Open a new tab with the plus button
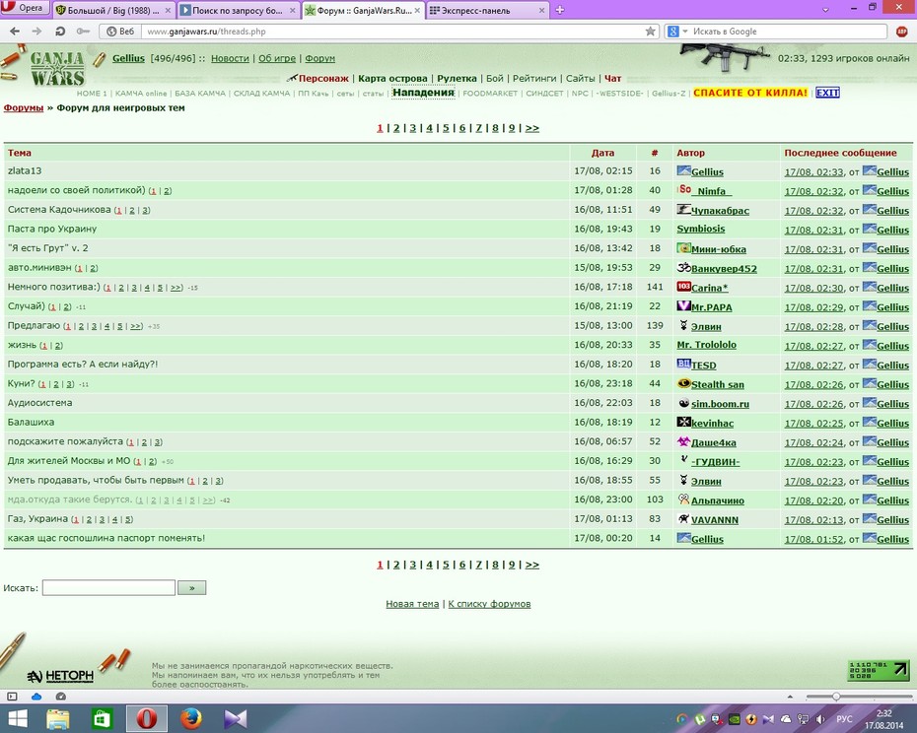The image size is (917, 733). click(560, 10)
